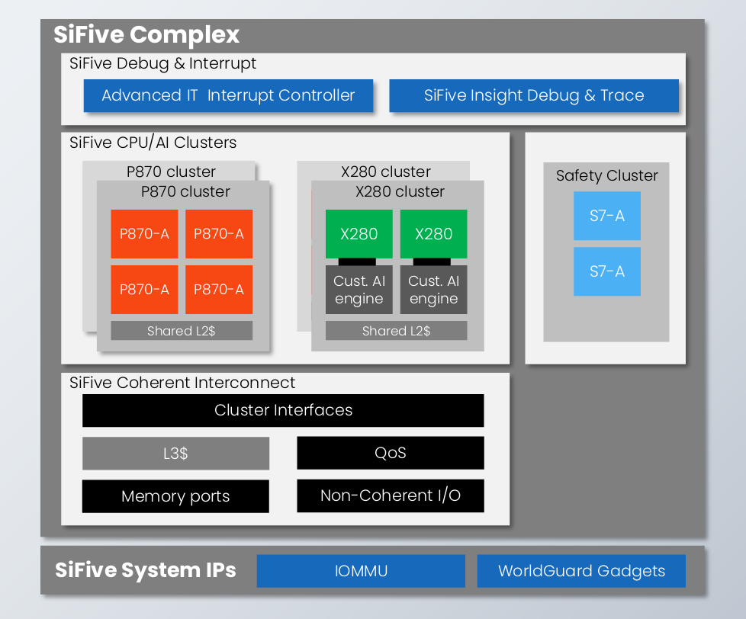
Task: Select the SiFive Insight Debug & Trace block
Action: coord(534,95)
